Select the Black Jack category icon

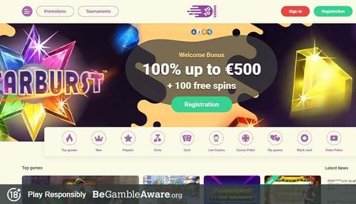coord(305,138)
